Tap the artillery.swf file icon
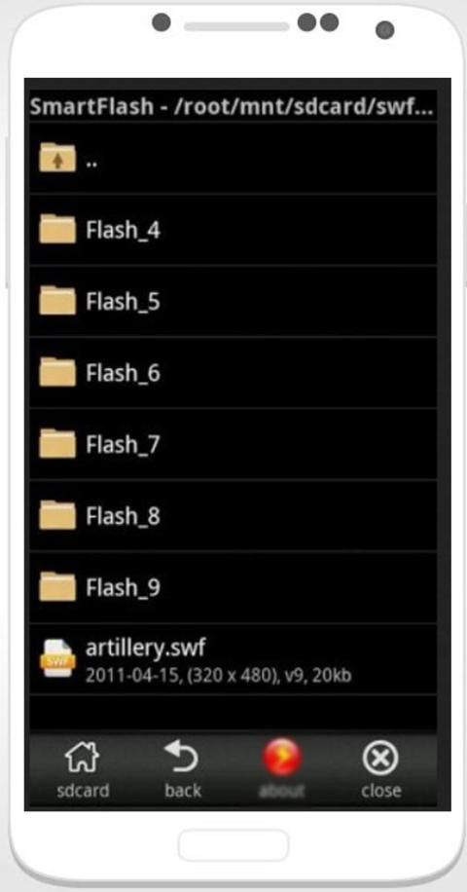This screenshot has height=892, width=467. point(57,658)
